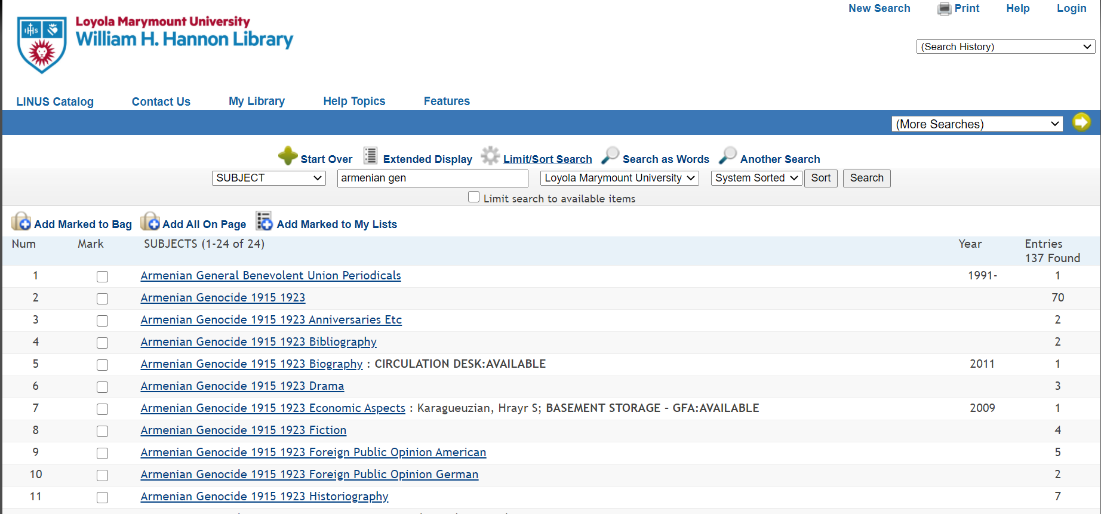Image resolution: width=1101 pixels, height=514 pixels.
Task: Open the Economic Aspects subject link
Action: (273, 408)
